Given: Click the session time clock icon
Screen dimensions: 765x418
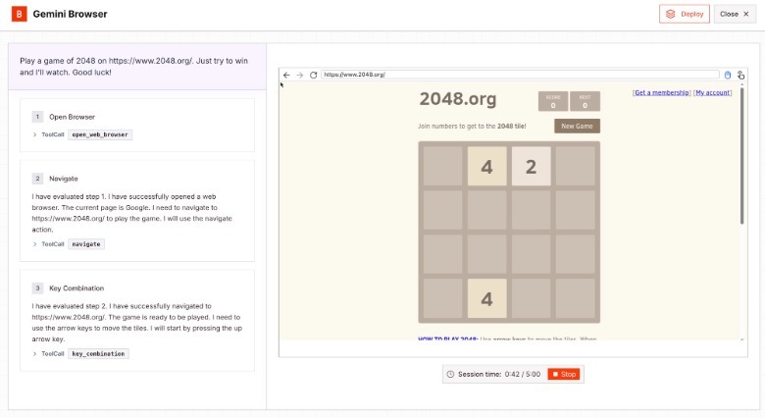Looking at the screenshot, I should (450, 375).
